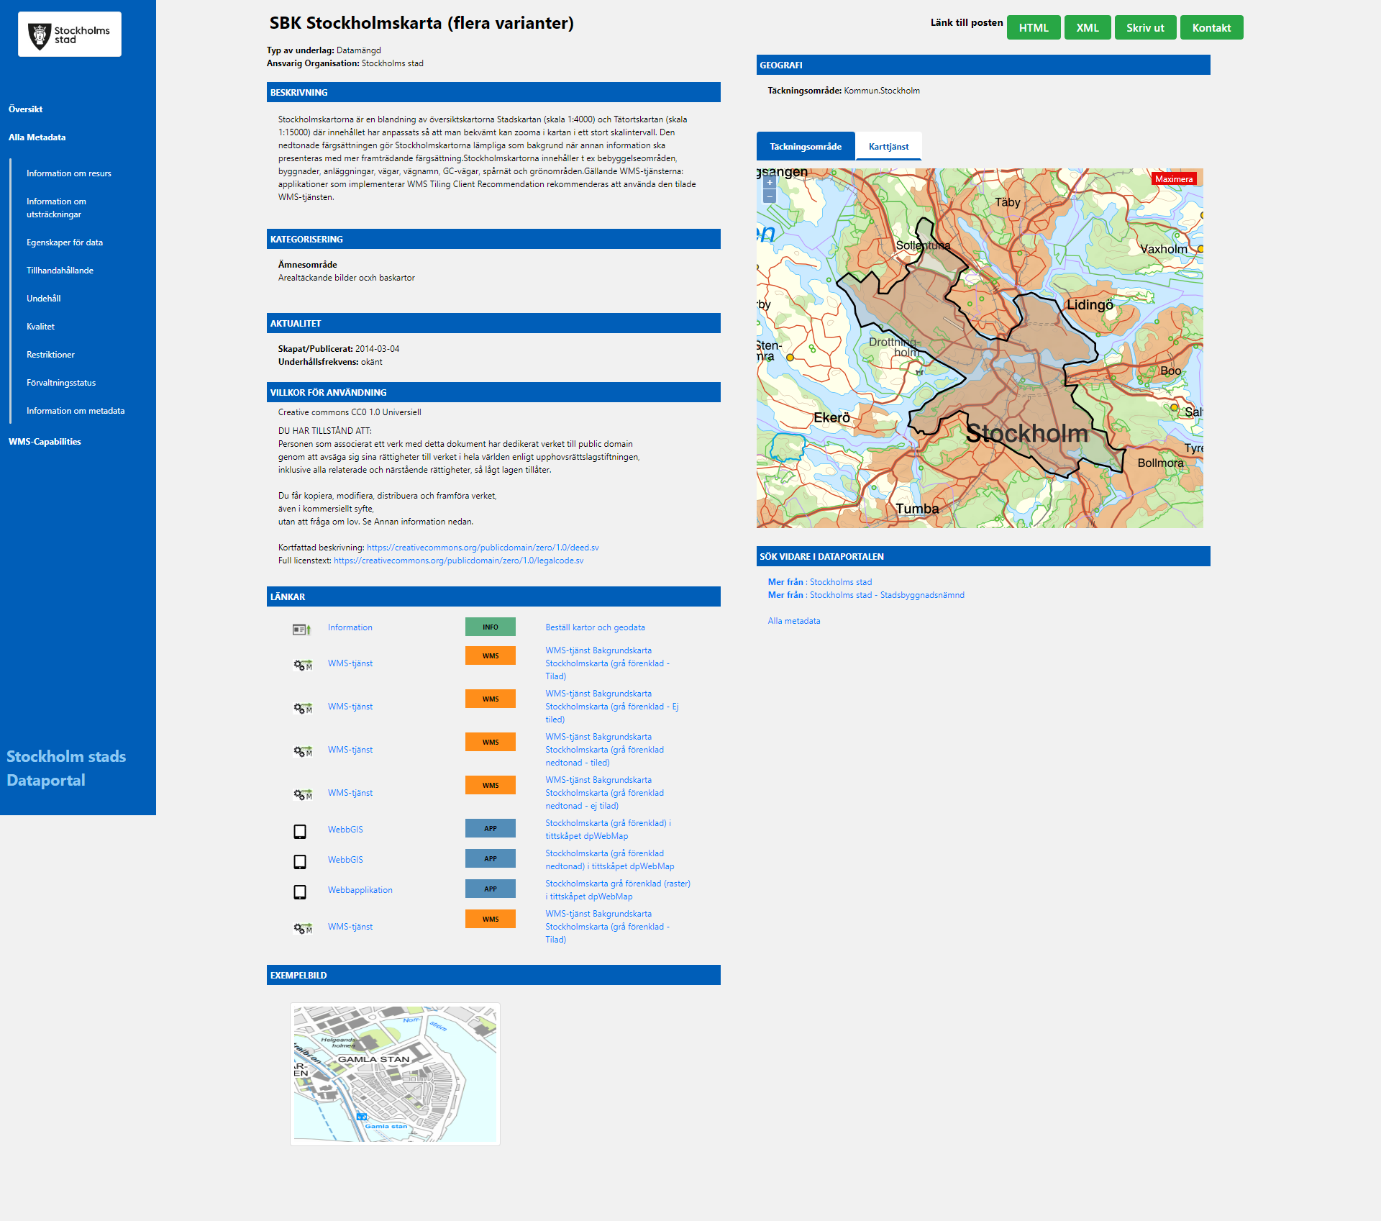Open Restriktioner sidebar item

click(x=51, y=355)
